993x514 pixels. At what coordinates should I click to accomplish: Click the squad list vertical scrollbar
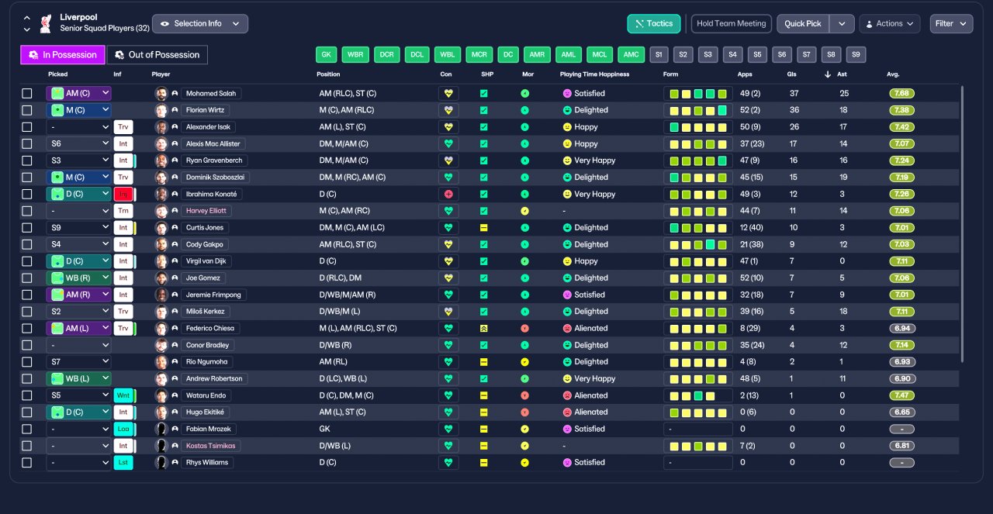pyautogui.click(x=962, y=225)
